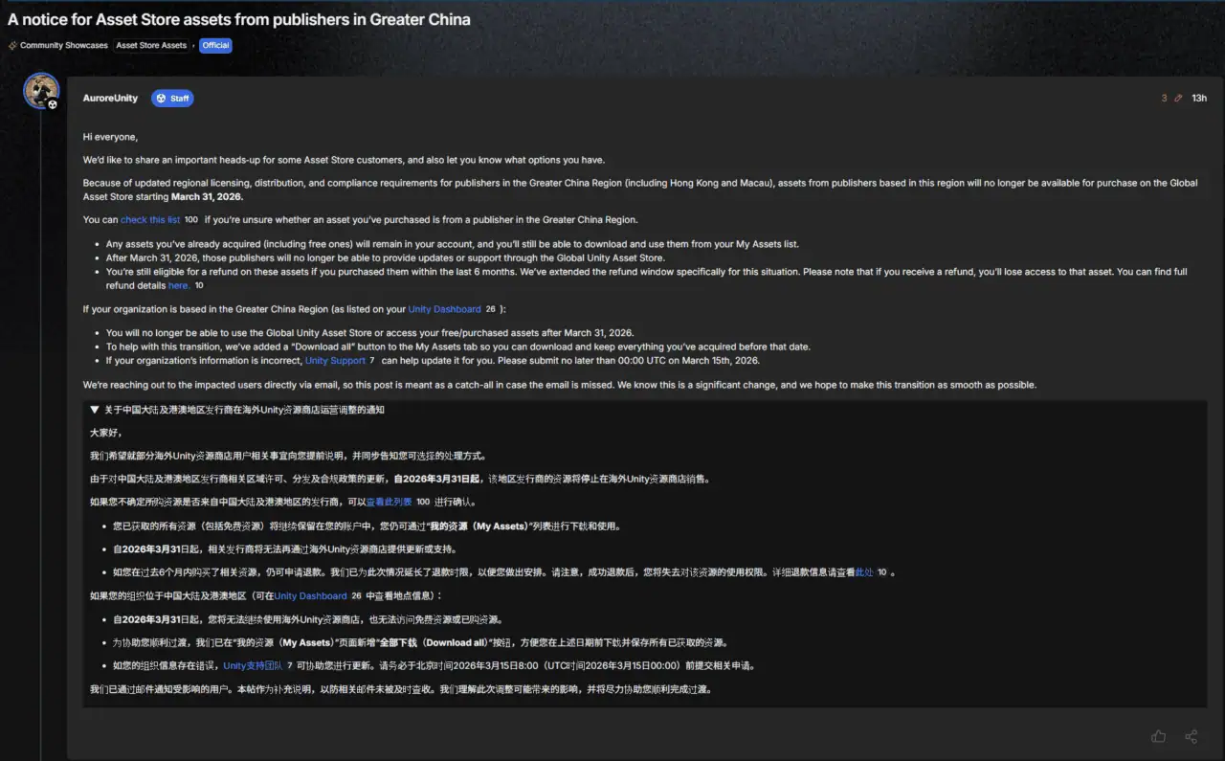The image size is (1225, 761).
Task: Click the Community Showcases category icon
Action: tap(12, 46)
